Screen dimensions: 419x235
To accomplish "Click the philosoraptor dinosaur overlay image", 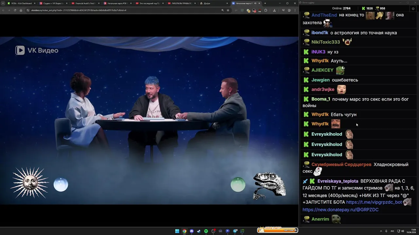I will coord(269,185).
